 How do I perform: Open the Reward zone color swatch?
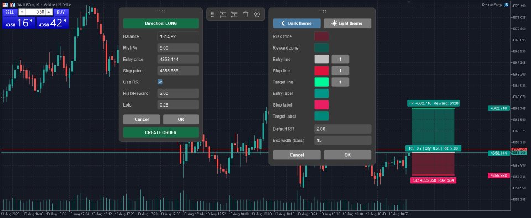(321, 48)
